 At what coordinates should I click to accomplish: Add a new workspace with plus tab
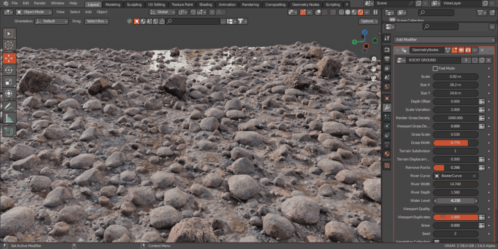(x=347, y=4)
